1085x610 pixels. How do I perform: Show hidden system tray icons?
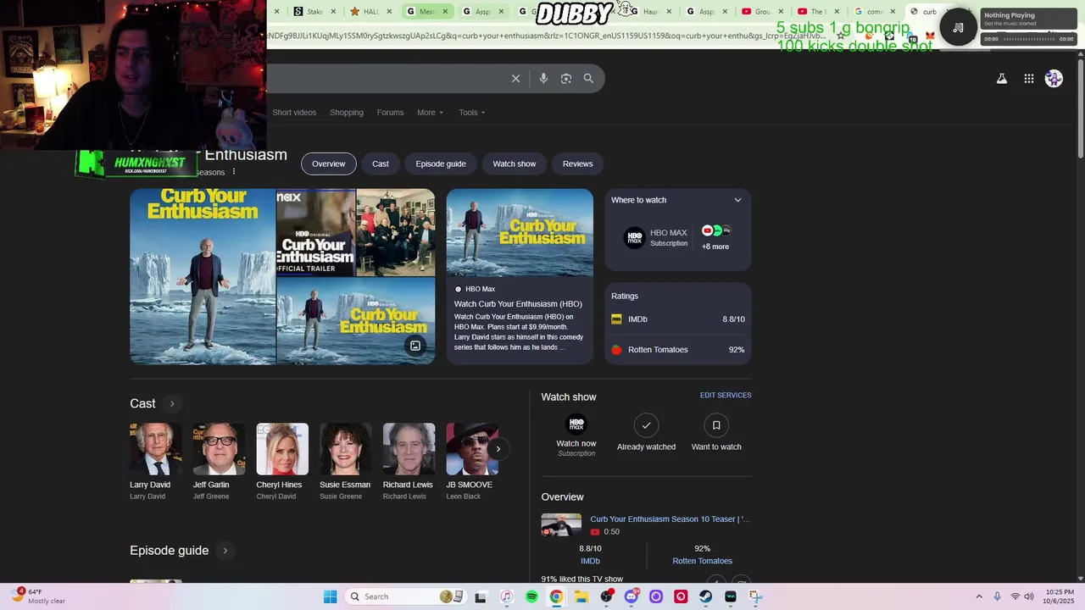(x=979, y=596)
